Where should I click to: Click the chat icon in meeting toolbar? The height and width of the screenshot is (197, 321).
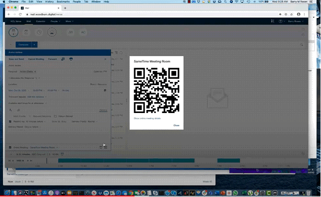pyautogui.click(x=63, y=59)
